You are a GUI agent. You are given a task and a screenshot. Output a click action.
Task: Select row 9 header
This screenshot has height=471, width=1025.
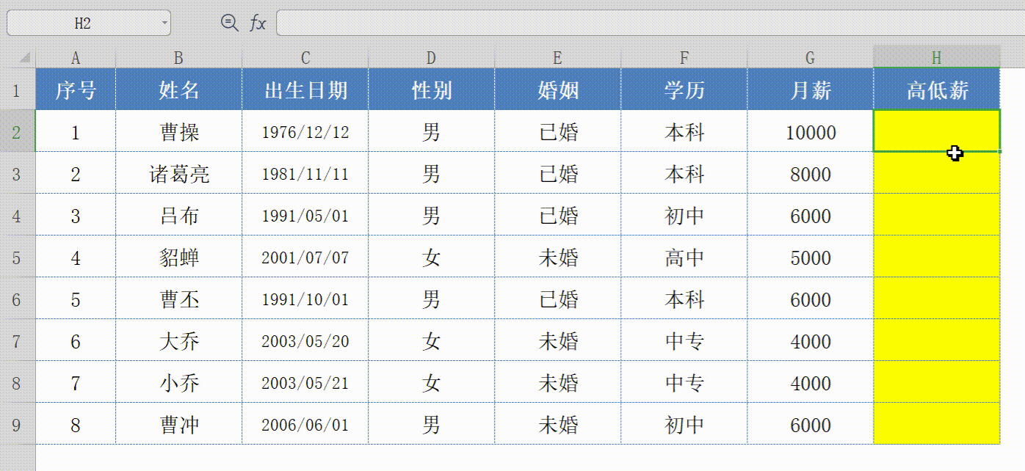pyautogui.click(x=17, y=425)
